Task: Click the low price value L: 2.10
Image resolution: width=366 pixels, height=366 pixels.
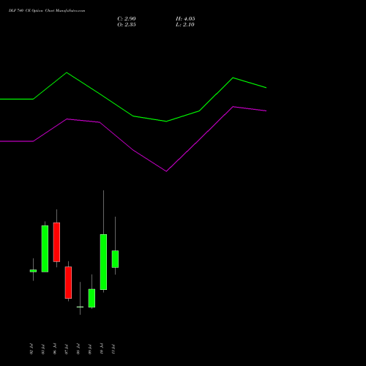Action: click(185, 25)
